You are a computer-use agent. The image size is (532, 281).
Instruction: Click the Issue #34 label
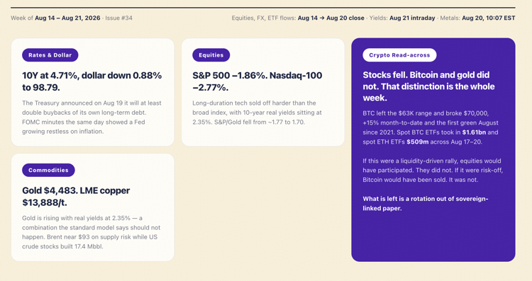(118, 18)
